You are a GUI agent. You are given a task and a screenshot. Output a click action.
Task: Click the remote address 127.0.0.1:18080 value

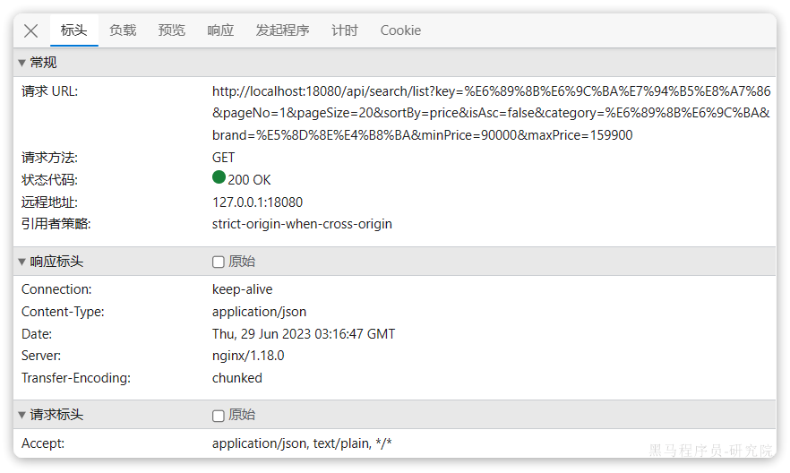coord(257,202)
